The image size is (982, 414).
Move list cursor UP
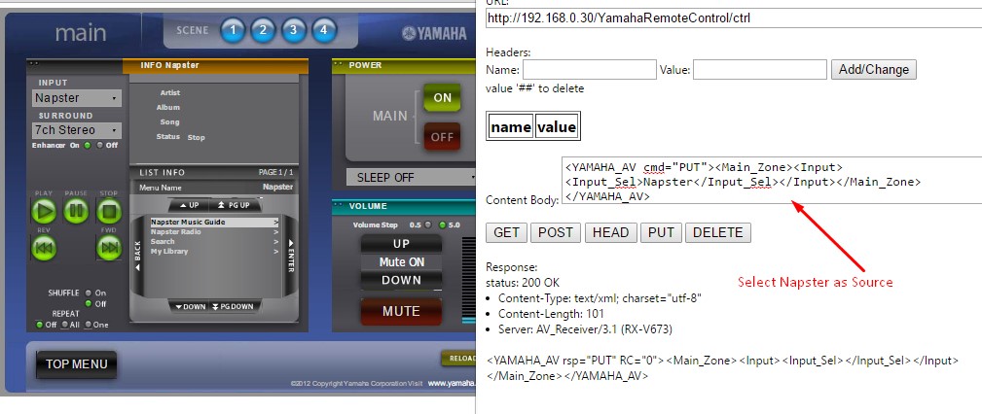(189, 205)
